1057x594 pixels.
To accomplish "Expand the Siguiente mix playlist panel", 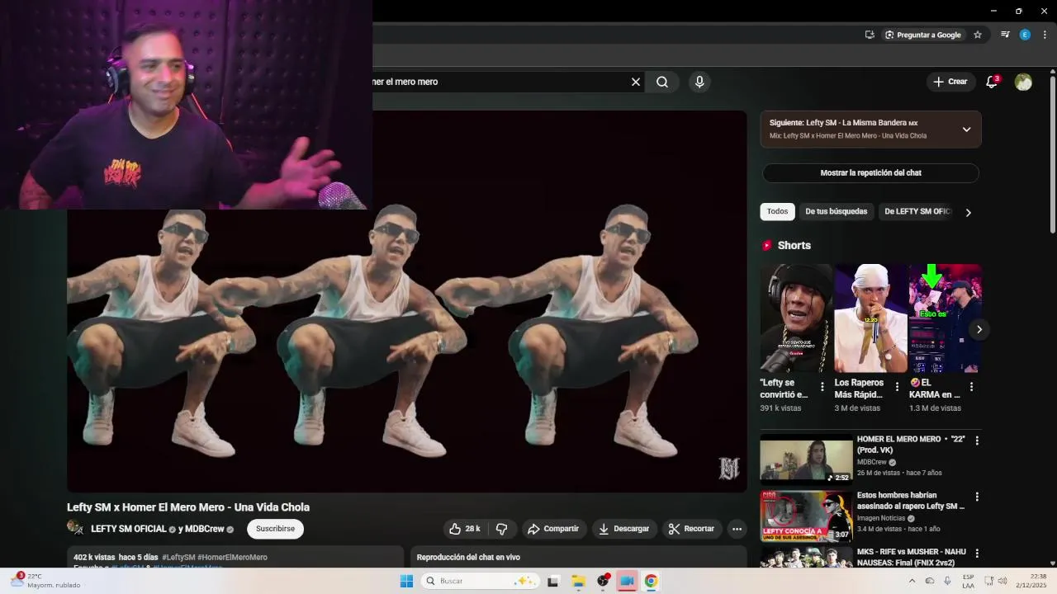I will 966,129.
